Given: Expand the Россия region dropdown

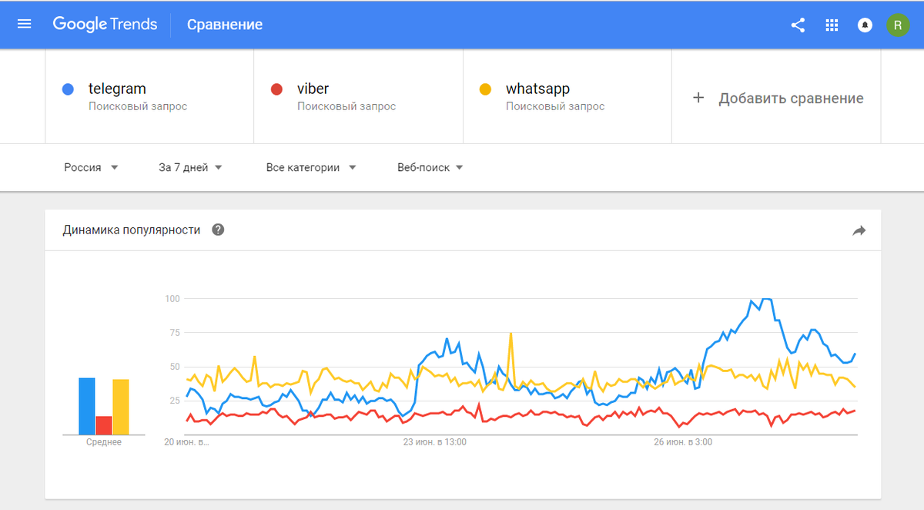Looking at the screenshot, I should coord(91,167).
